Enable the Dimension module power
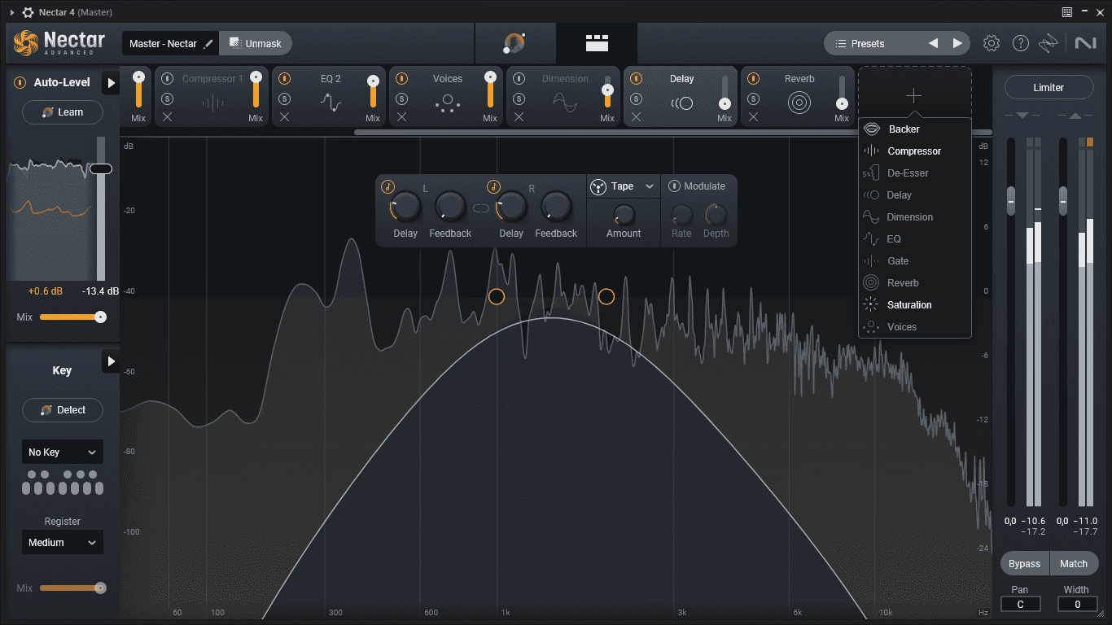 click(x=519, y=79)
